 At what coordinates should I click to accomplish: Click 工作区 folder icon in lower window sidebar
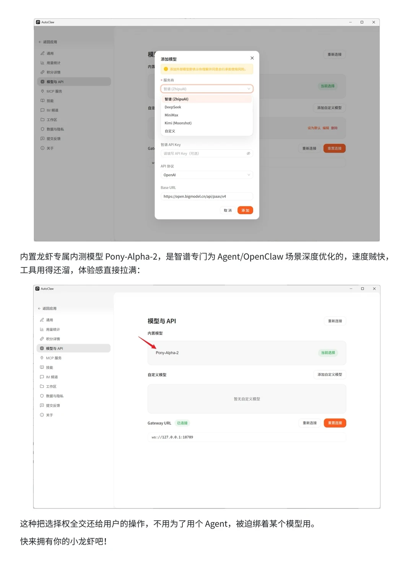42,386
